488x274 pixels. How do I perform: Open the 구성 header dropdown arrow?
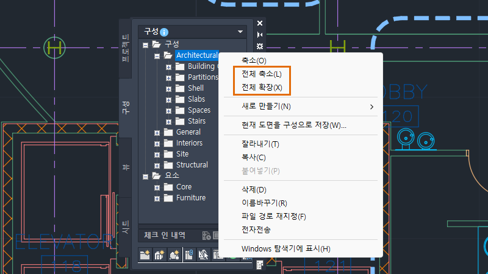[240, 32]
